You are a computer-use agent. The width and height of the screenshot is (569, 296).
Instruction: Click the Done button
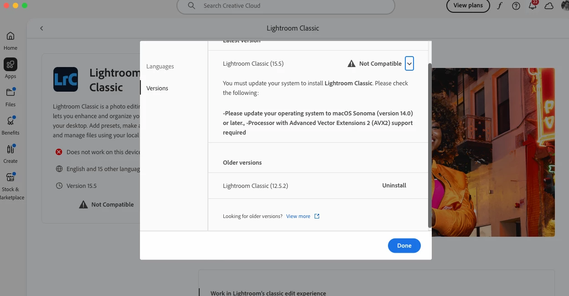404,245
